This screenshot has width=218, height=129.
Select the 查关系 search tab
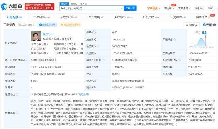click(83, 4)
